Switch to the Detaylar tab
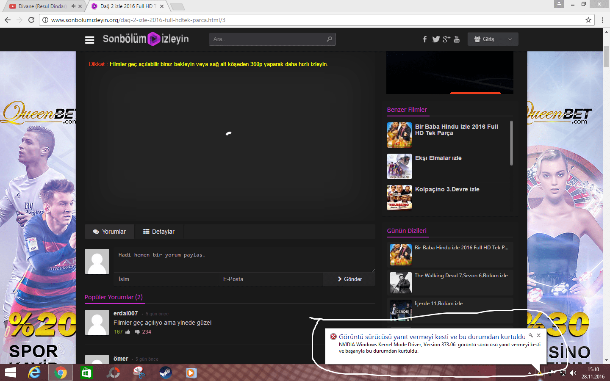The height and width of the screenshot is (381, 610). click(x=159, y=232)
